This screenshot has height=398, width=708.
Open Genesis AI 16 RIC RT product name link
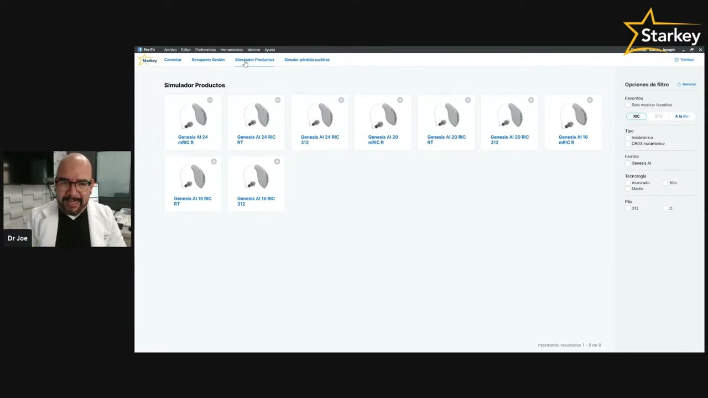(x=193, y=201)
